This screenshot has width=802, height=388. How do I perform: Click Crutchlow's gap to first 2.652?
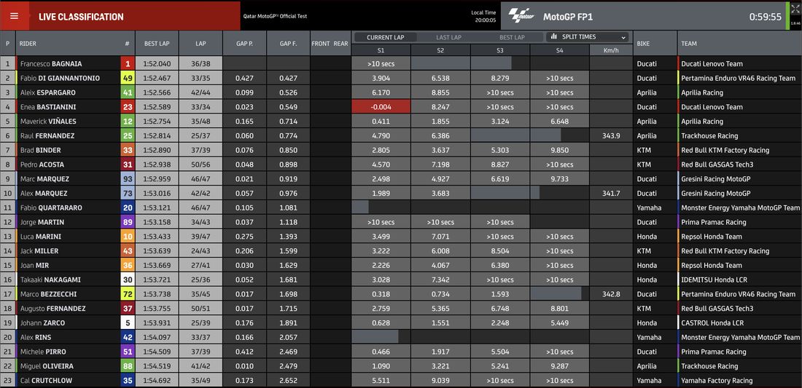(x=289, y=380)
